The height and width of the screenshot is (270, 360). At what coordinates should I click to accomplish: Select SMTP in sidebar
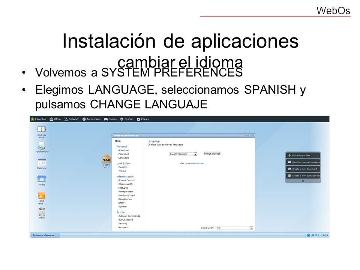pos(121,203)
